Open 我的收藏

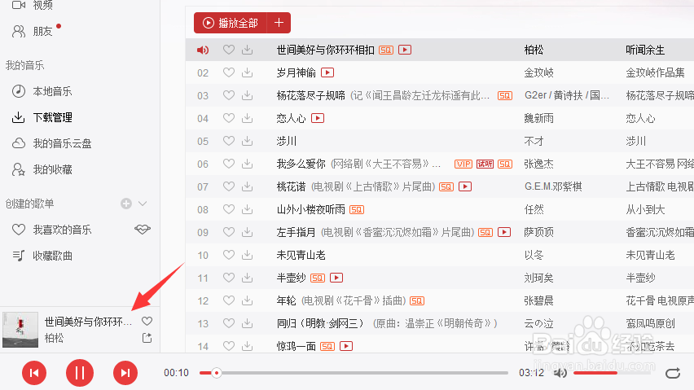tap(42, 169)
